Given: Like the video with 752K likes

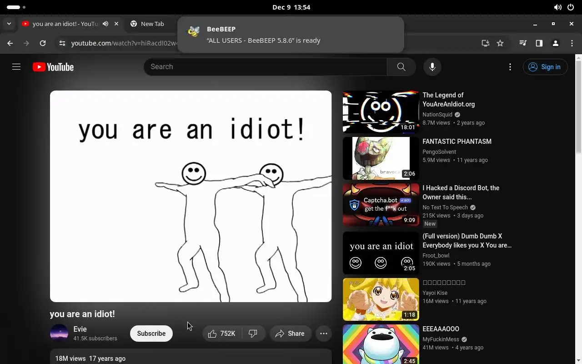Looking at the screenshot, I should [222, 334].
